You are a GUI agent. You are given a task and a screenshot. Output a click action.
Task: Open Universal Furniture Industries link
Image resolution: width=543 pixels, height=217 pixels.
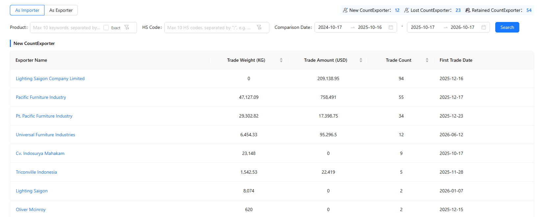pos(45,135)
